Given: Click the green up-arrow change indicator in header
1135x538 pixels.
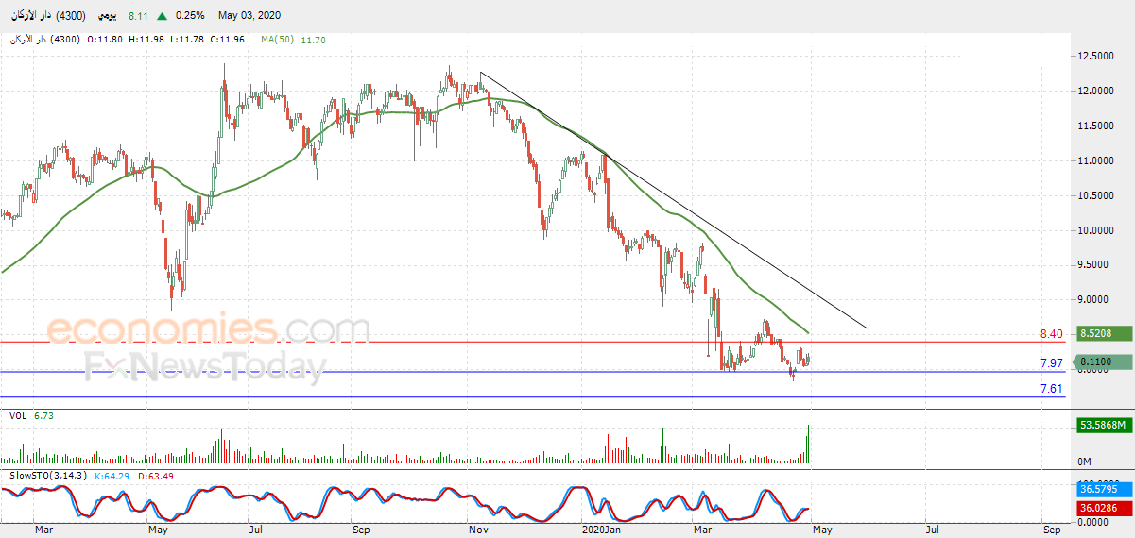Looking at the screenshot, I should 163,16.
